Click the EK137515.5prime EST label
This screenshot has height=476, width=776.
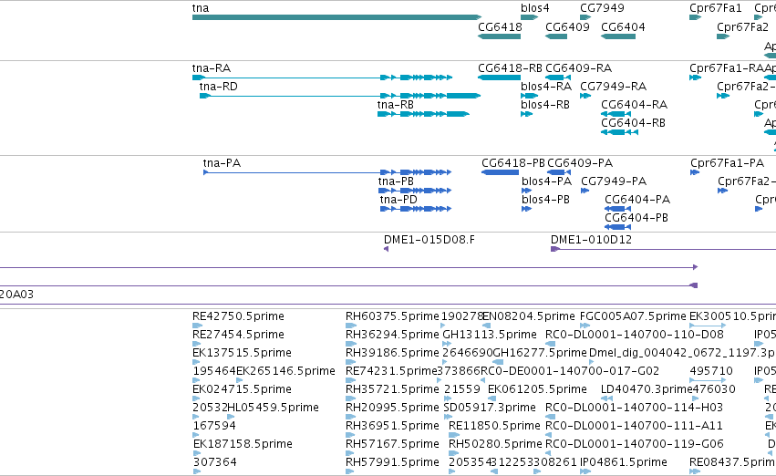tap(242, 352)
